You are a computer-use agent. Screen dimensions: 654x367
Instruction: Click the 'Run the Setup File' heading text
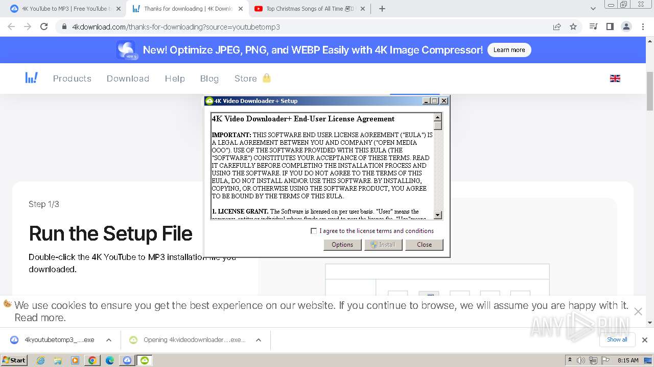click(x=110, y=233)
